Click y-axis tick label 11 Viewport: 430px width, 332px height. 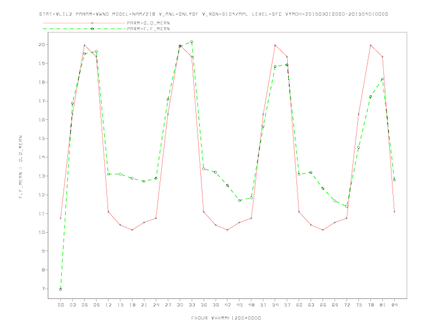(x=42, y=214)
